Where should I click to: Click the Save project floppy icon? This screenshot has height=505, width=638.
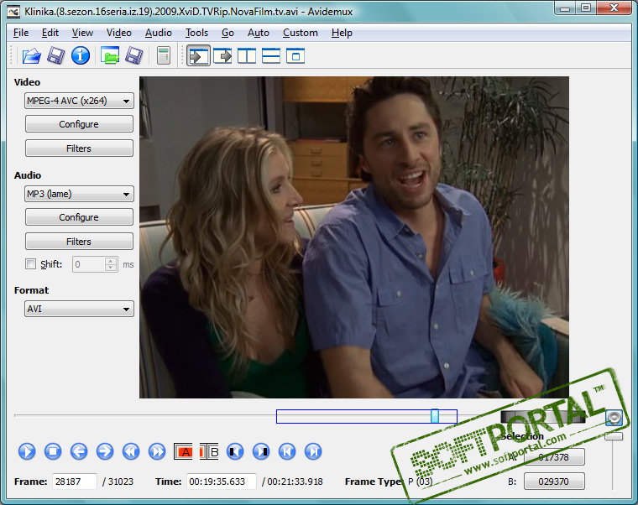tap(133, 55)
